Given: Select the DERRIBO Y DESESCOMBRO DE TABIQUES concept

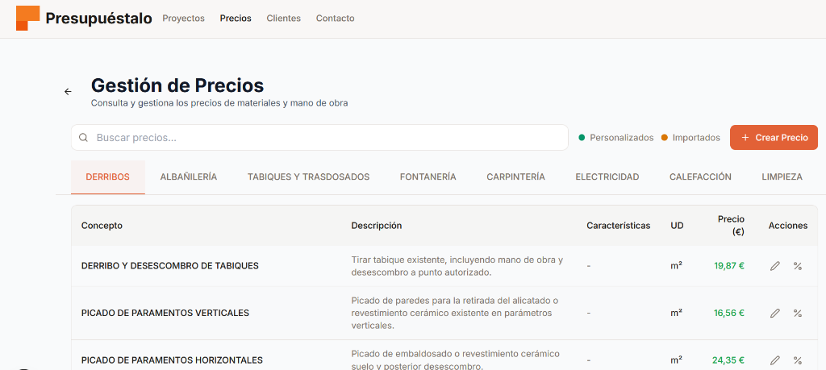Looking at the screenshot, I should [169, 266].
